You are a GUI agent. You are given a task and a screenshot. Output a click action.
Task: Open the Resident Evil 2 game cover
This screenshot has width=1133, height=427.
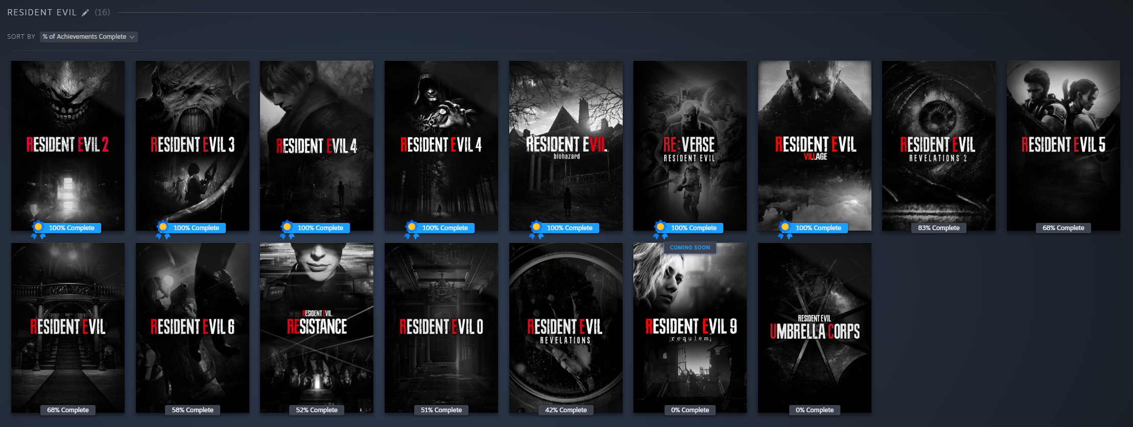pyautogui.click(x=68, y=145)
